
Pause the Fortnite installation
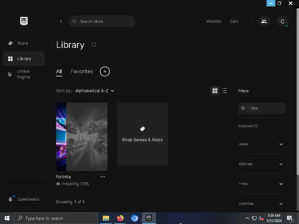point(58,184)
